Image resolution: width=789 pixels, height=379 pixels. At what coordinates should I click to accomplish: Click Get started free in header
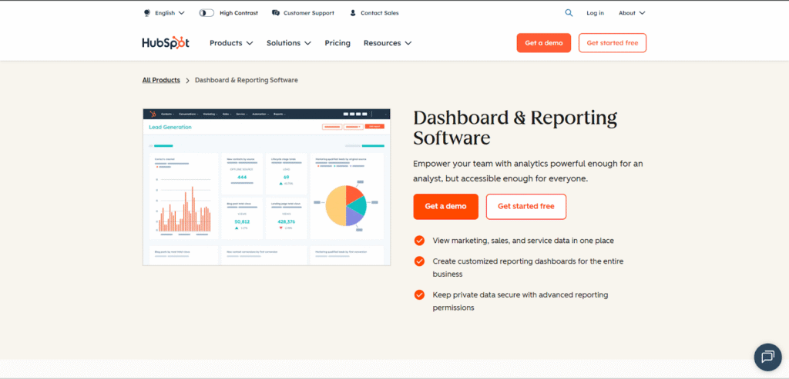(613, 43)
